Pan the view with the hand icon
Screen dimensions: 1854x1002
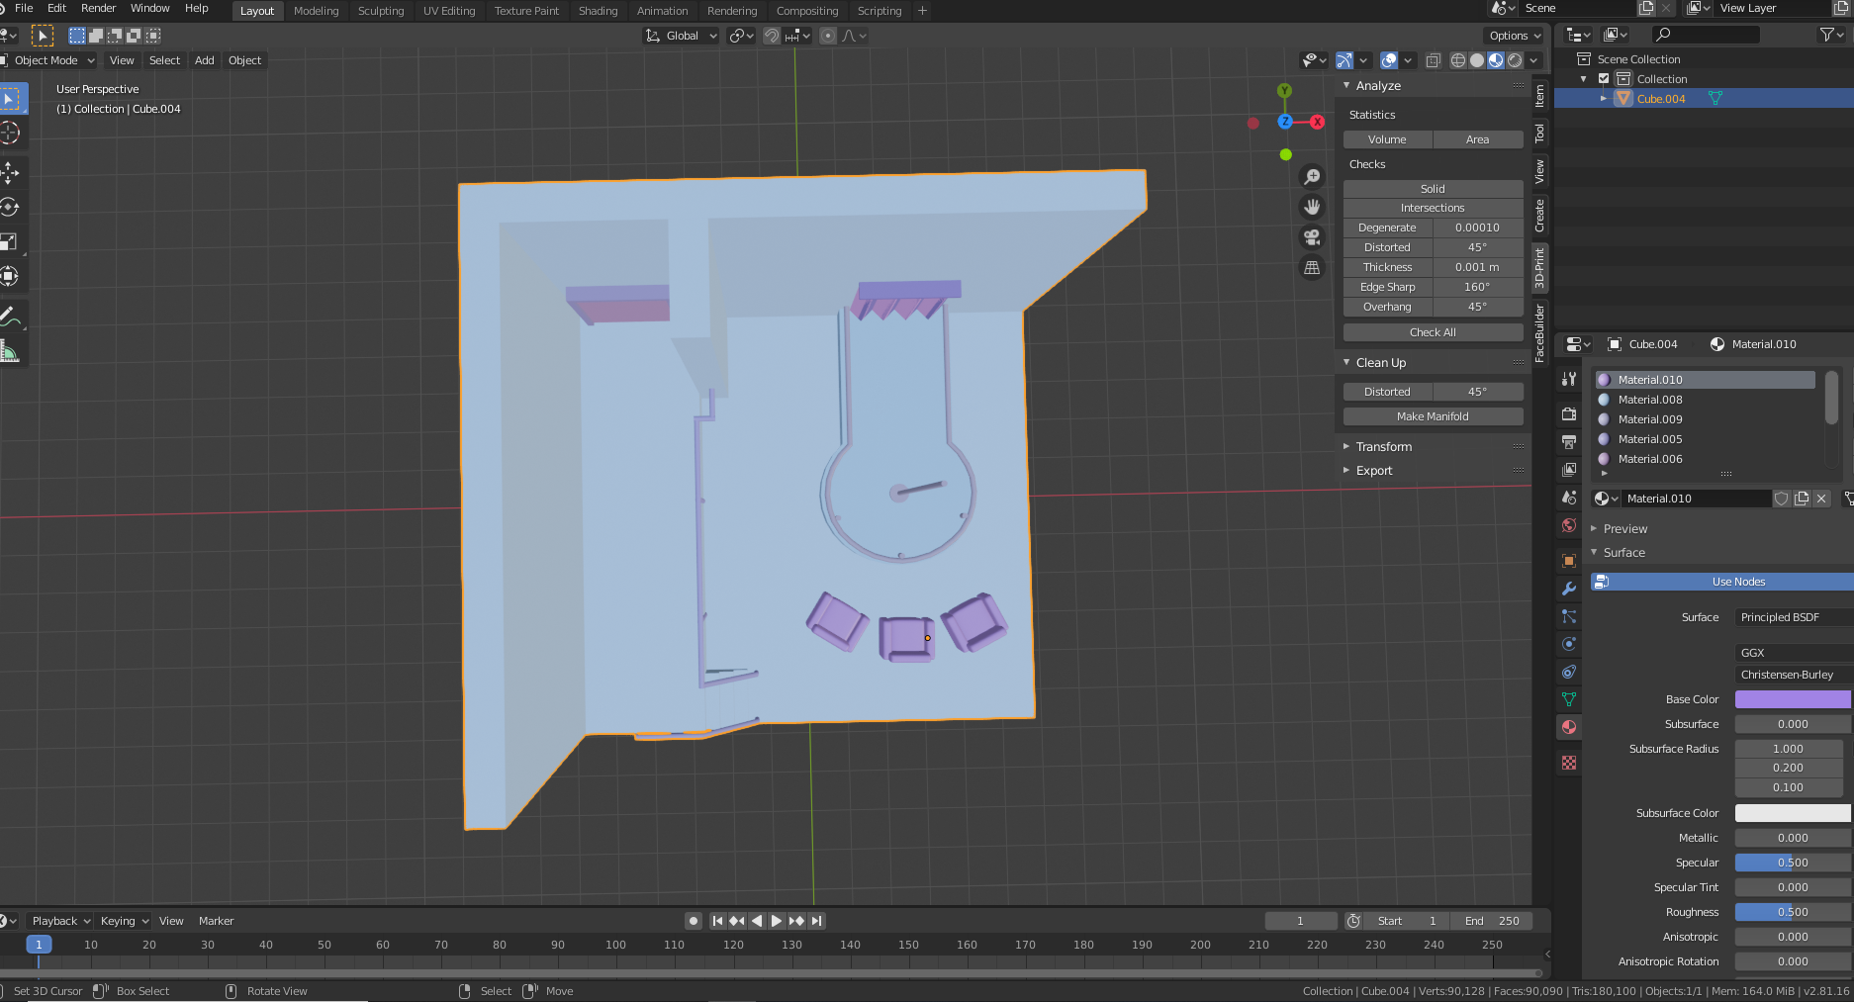pyautogui.click(x=1311, y=206)
